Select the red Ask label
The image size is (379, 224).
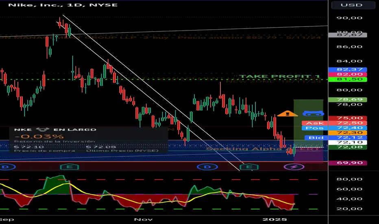[315, 123]
